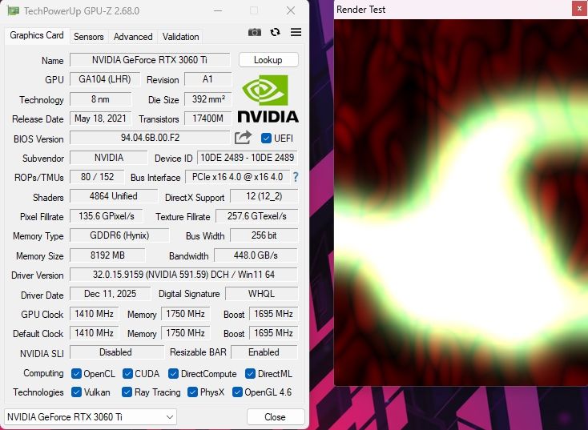588x430 pixels.
Task: Click the BIOS Version field 94.04.6B.00.F2
Action: click(x=150, y=138)
